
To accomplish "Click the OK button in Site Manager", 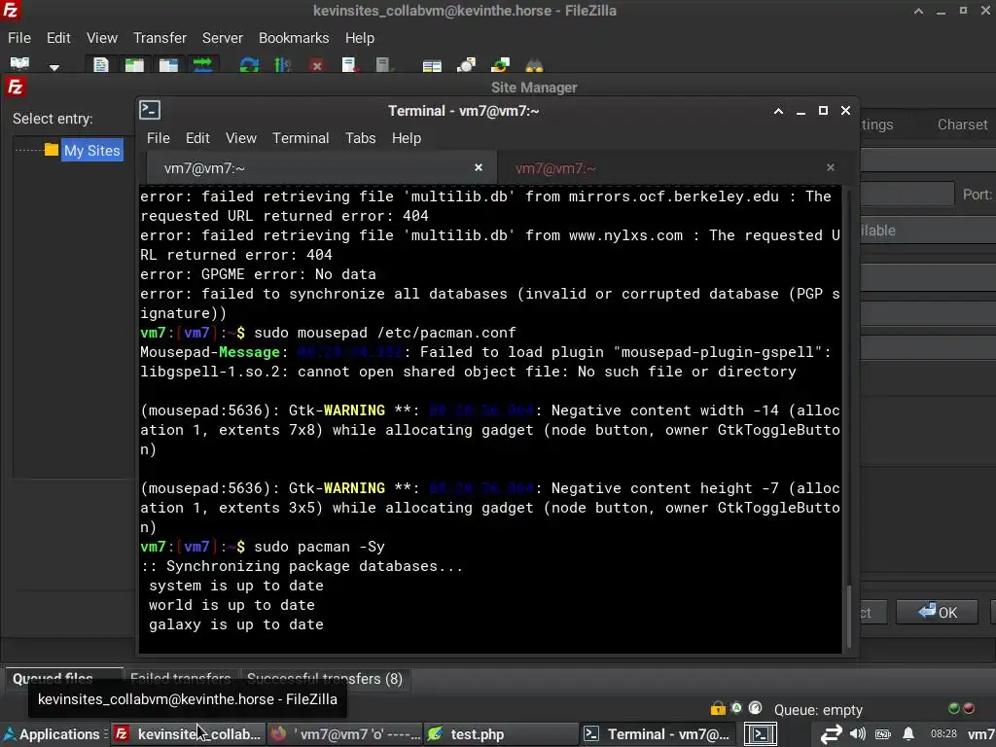I will click(937, 613).
